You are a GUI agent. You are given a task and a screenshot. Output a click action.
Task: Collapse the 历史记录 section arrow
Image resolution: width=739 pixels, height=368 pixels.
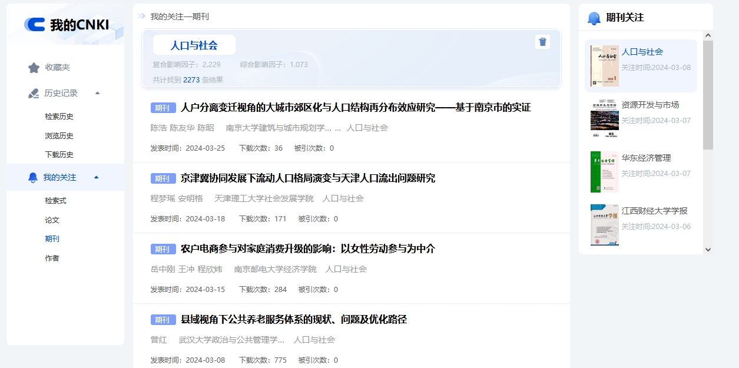(x=97, y=93)
